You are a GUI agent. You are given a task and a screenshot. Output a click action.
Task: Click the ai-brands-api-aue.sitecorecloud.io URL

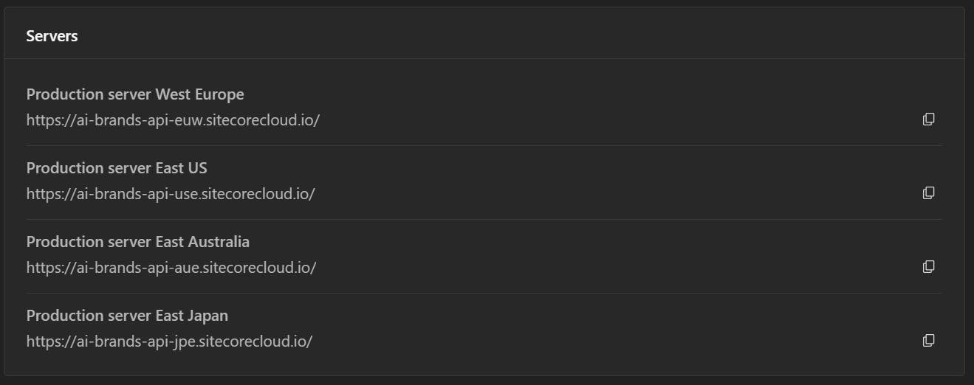point(171,268)
